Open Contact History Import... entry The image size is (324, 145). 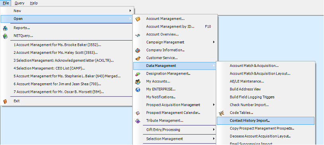pos(266,121)
